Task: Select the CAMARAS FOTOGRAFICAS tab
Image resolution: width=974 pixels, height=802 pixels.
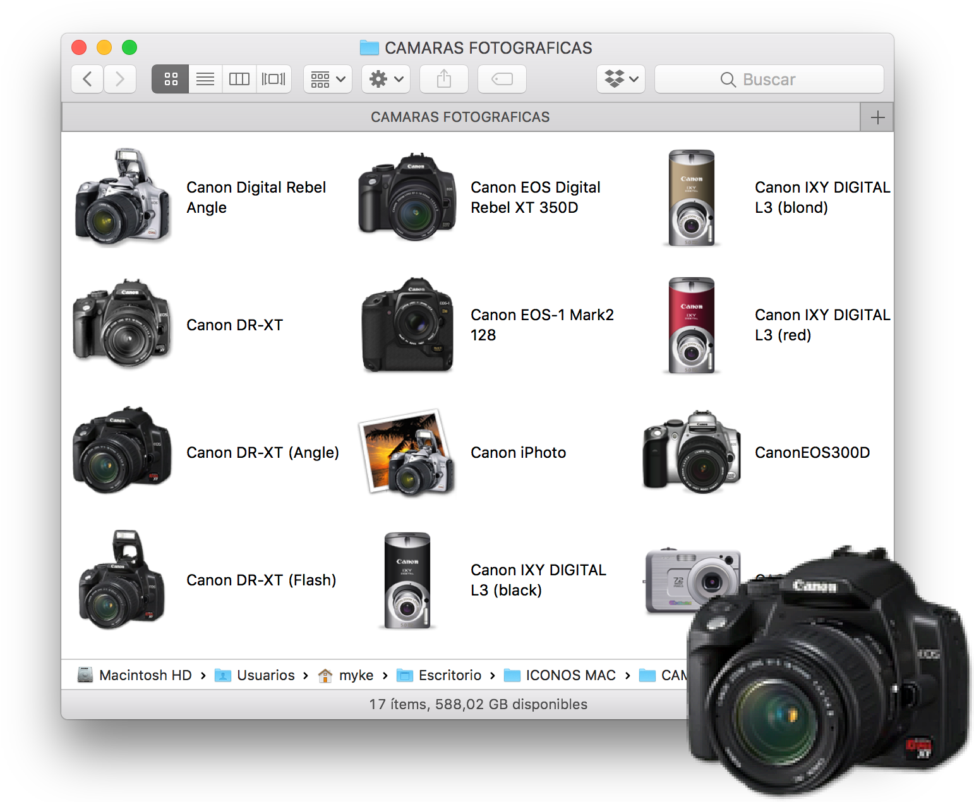Action: point(460,117)
